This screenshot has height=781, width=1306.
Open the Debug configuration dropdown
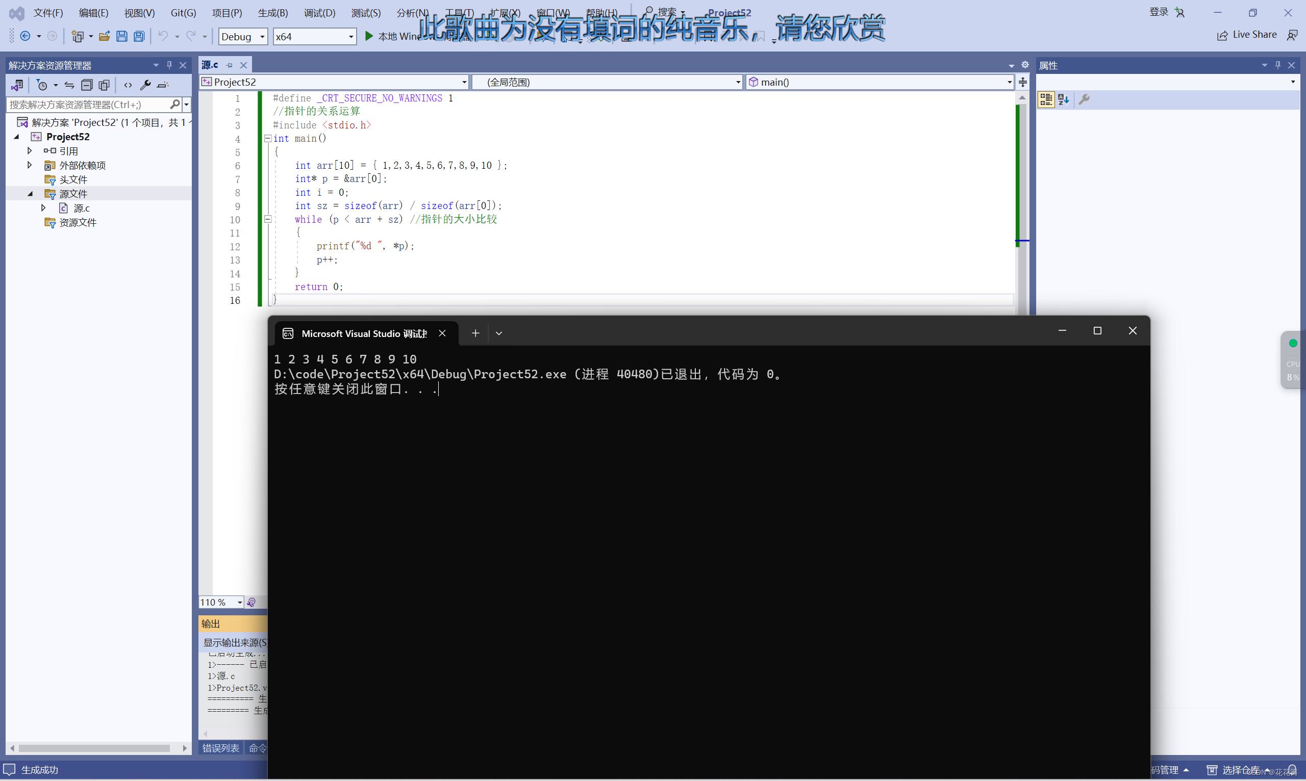click(262, 37)
